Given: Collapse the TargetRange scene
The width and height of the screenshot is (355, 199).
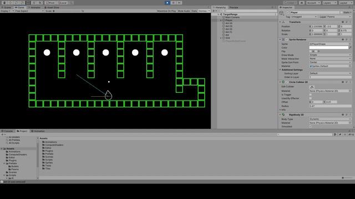Looking at the screenshot, I should tap(219, 14).
